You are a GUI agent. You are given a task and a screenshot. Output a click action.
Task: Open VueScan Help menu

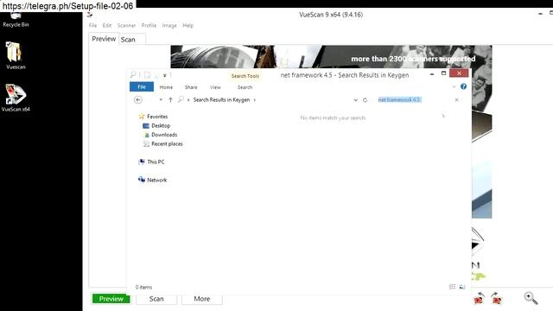coord(188,25)
